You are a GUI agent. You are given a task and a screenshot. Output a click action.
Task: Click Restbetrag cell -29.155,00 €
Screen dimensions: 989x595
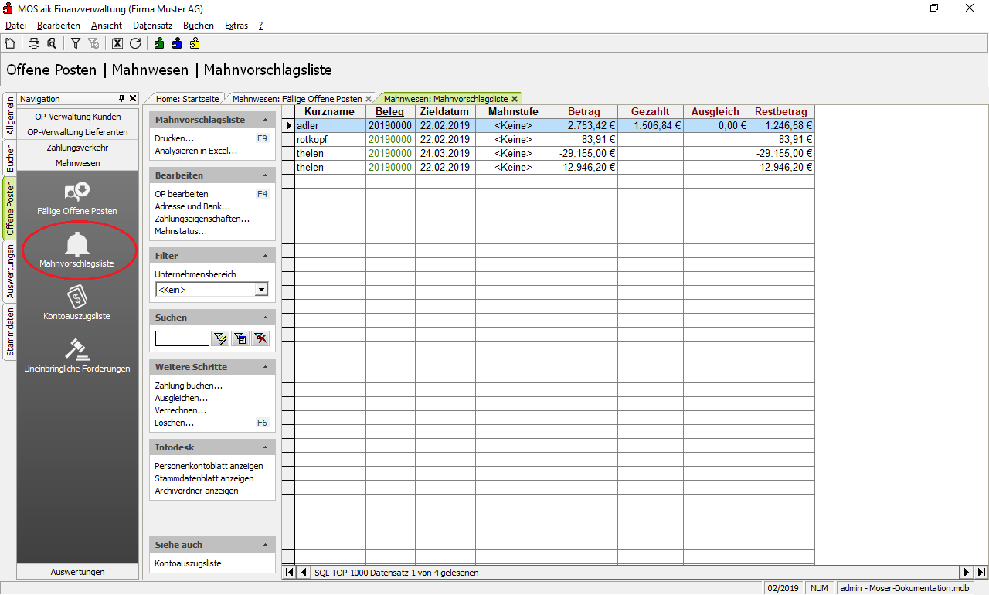point(782,154)
